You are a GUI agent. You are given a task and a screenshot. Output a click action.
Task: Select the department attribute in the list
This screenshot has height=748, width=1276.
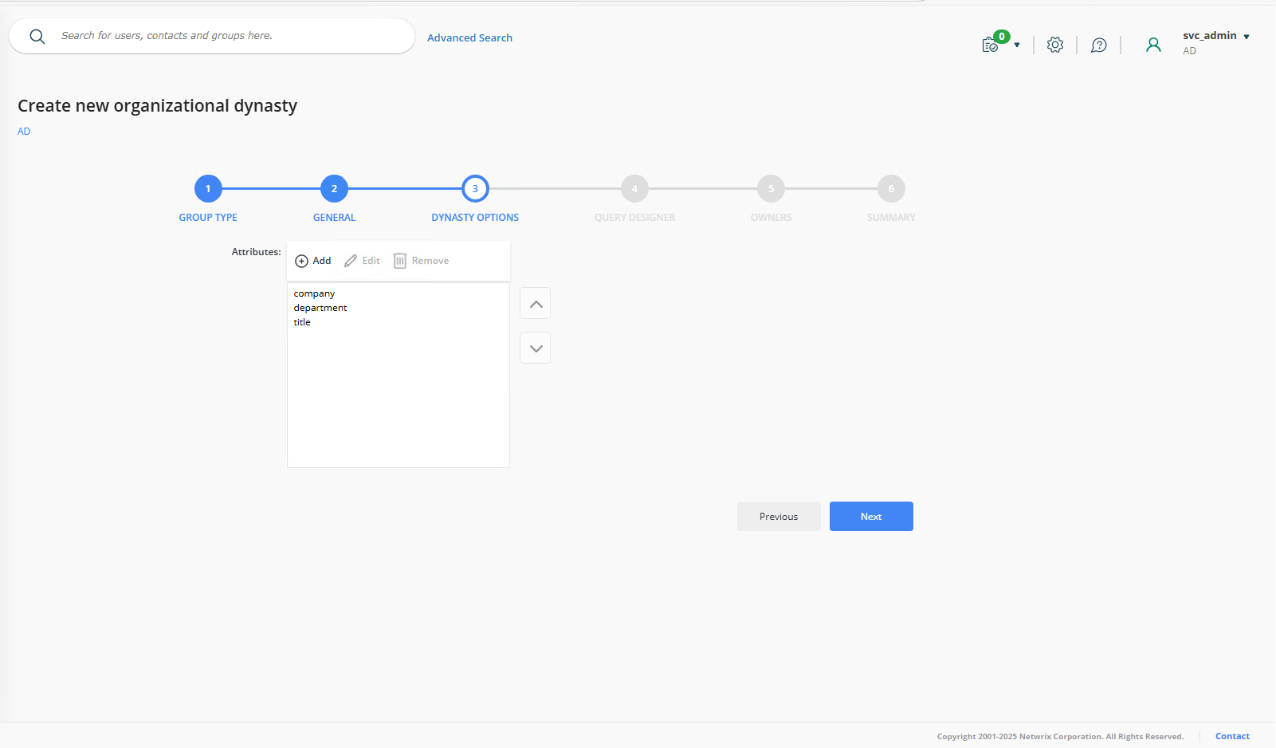point(320,308)
